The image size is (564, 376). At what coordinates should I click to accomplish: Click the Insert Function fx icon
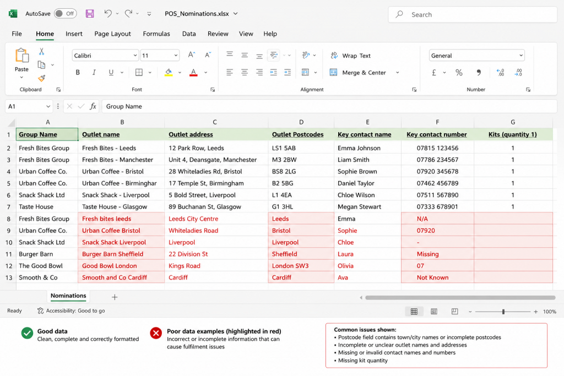[x=93, y=106]
